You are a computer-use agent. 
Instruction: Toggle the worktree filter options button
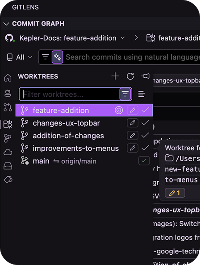(x=125, y=94)
